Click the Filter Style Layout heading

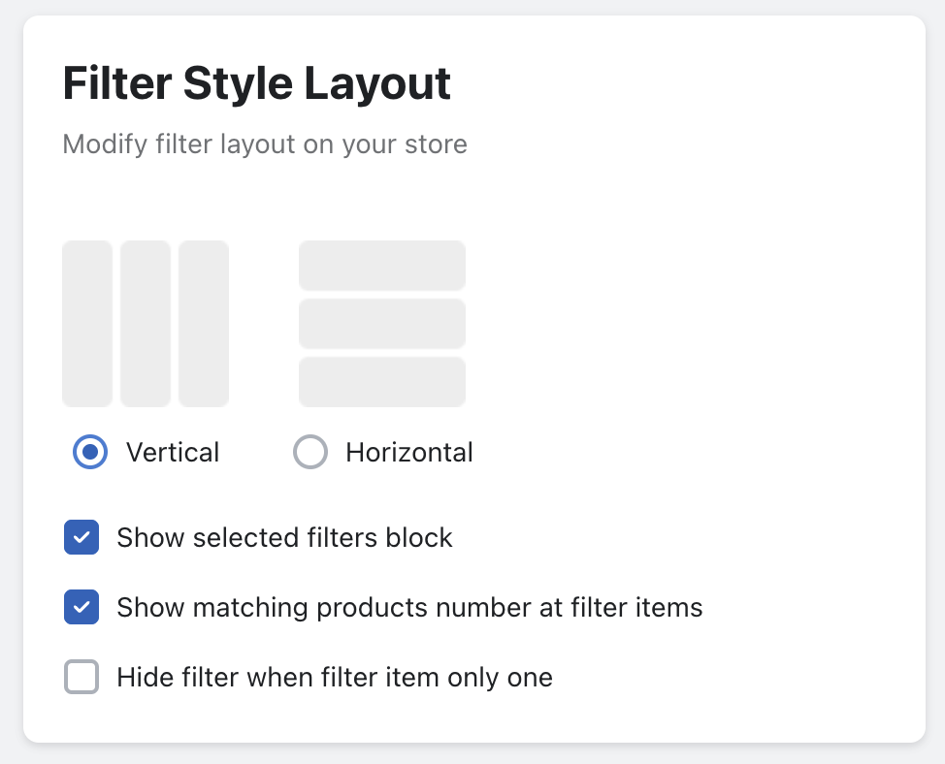(x=256, y=84)
